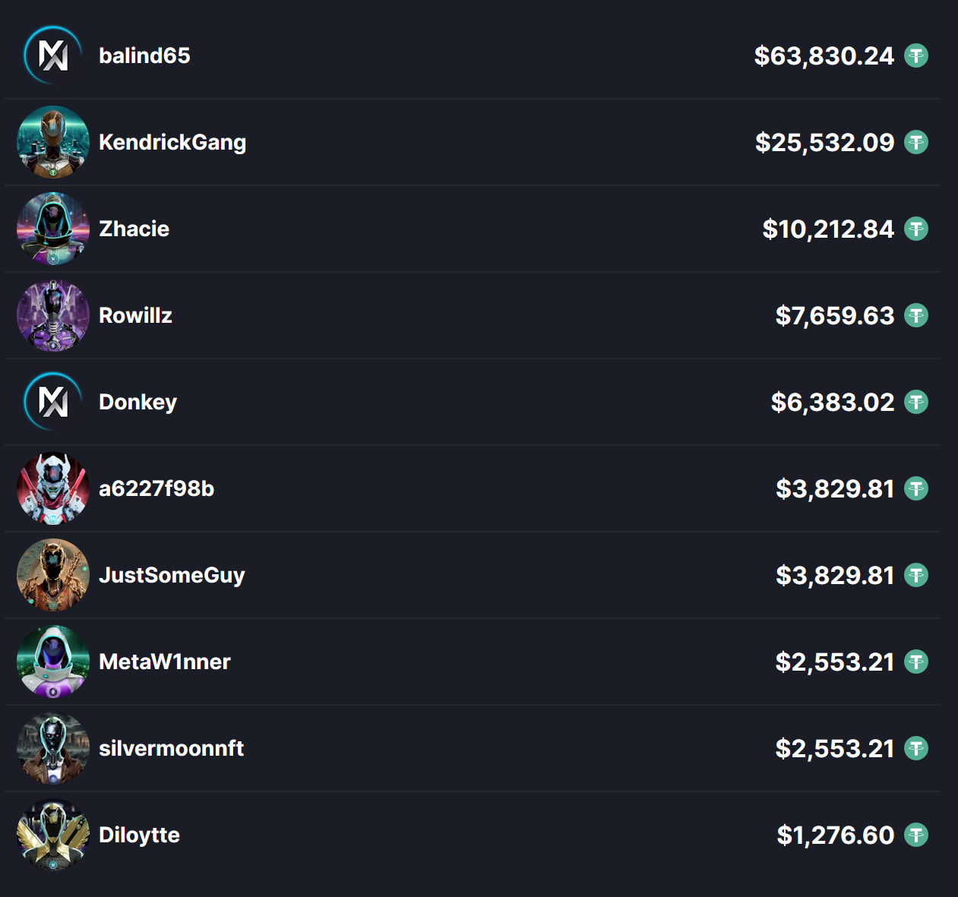Click JustSomeGuy's golden armored avatar
Screen dimensions: 958x897
tap(53, 575)
